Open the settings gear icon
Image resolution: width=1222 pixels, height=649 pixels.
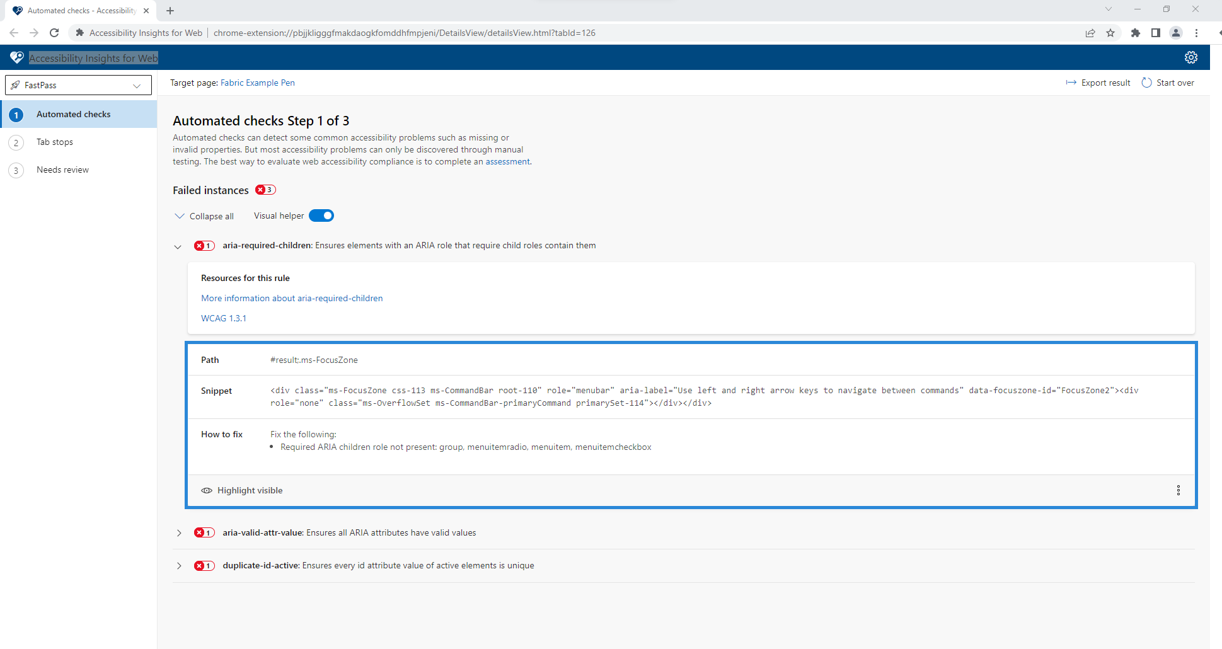1190,57
